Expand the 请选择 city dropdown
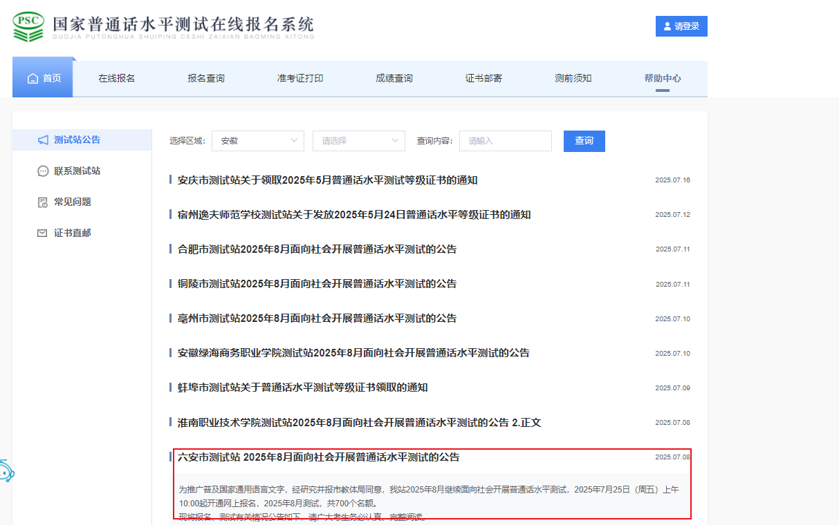839x525 pixels. click(359, 141)
